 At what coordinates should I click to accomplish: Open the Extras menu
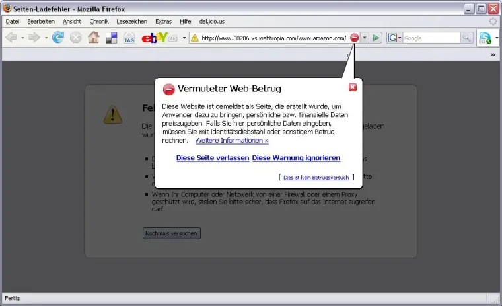tap(164, 21)
